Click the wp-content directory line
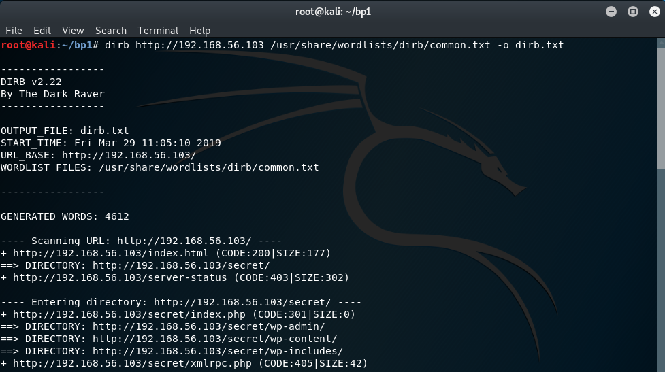Image resolution: width=665 pixels, height=372 pixels. click(x=169, y=339)
